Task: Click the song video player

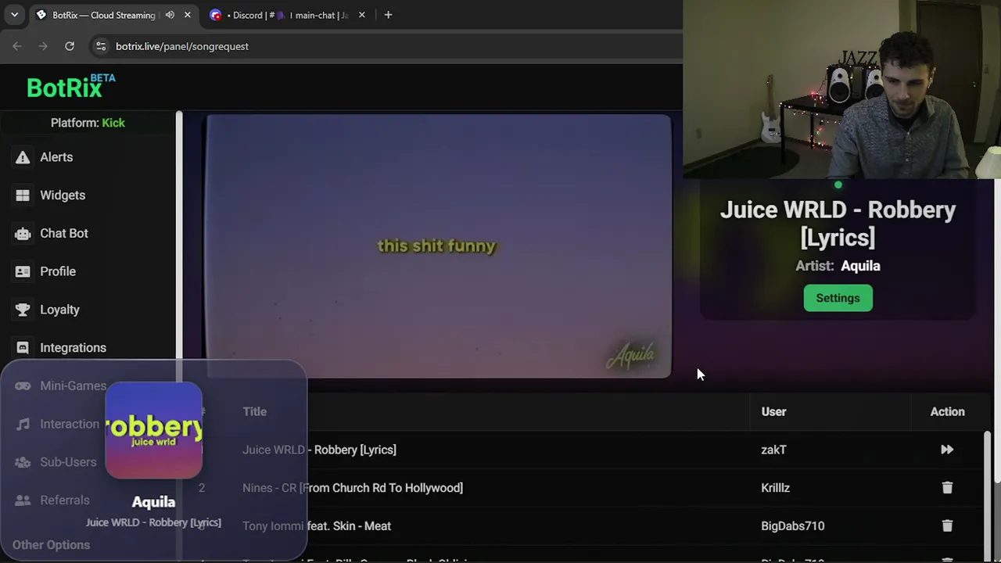Action: [438, 246]
